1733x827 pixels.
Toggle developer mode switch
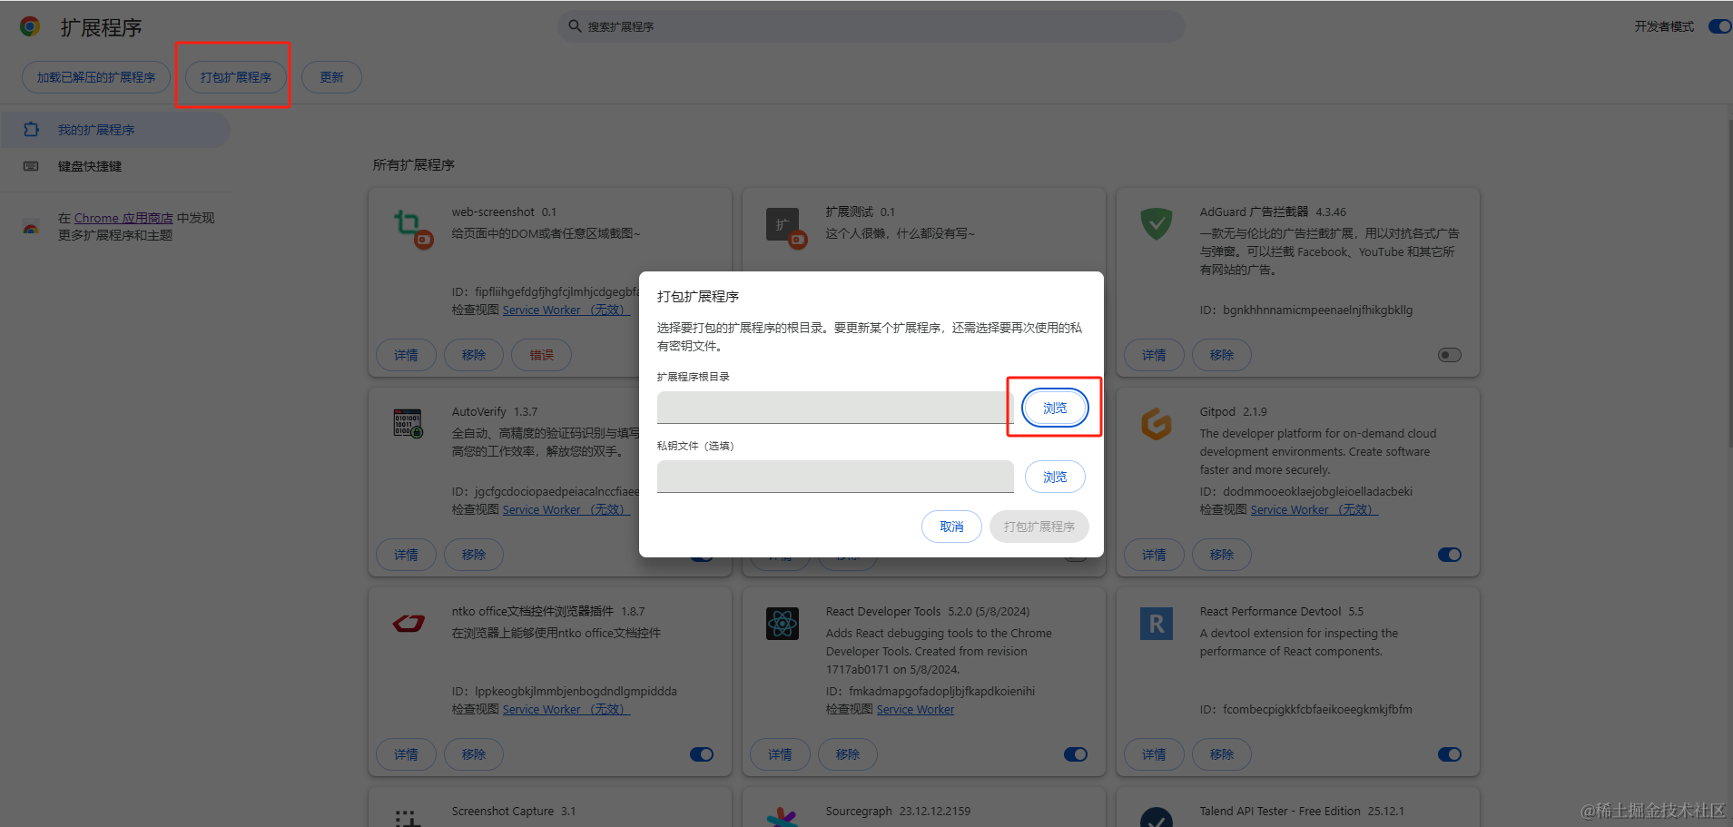1719,26
